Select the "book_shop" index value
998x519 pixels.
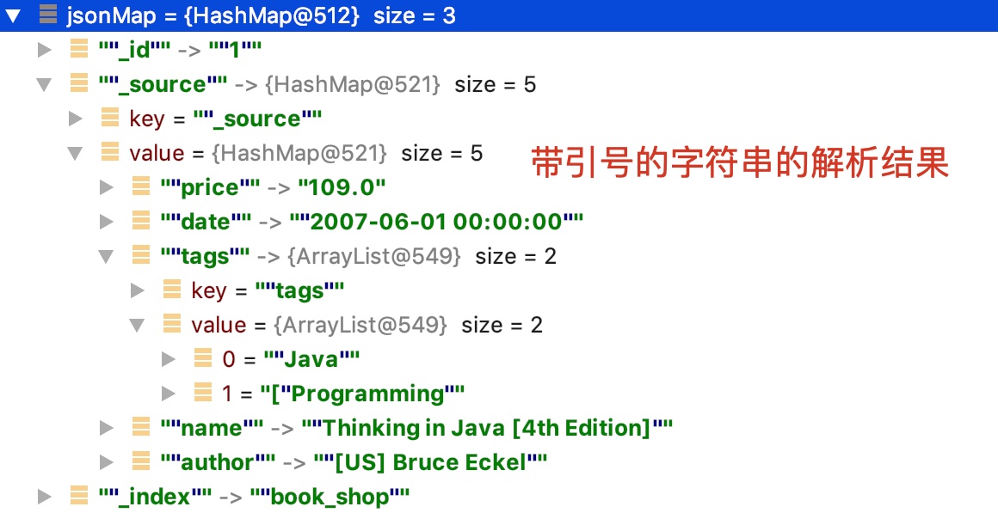click(x=330, y=497)
